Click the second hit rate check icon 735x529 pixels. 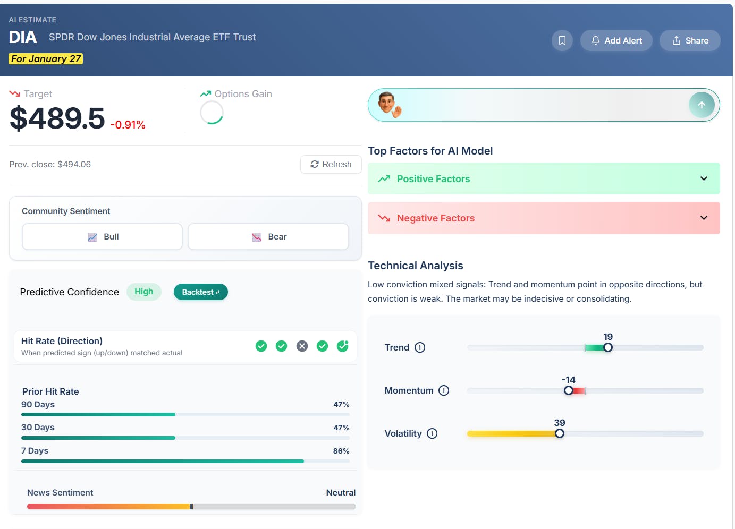282,346
